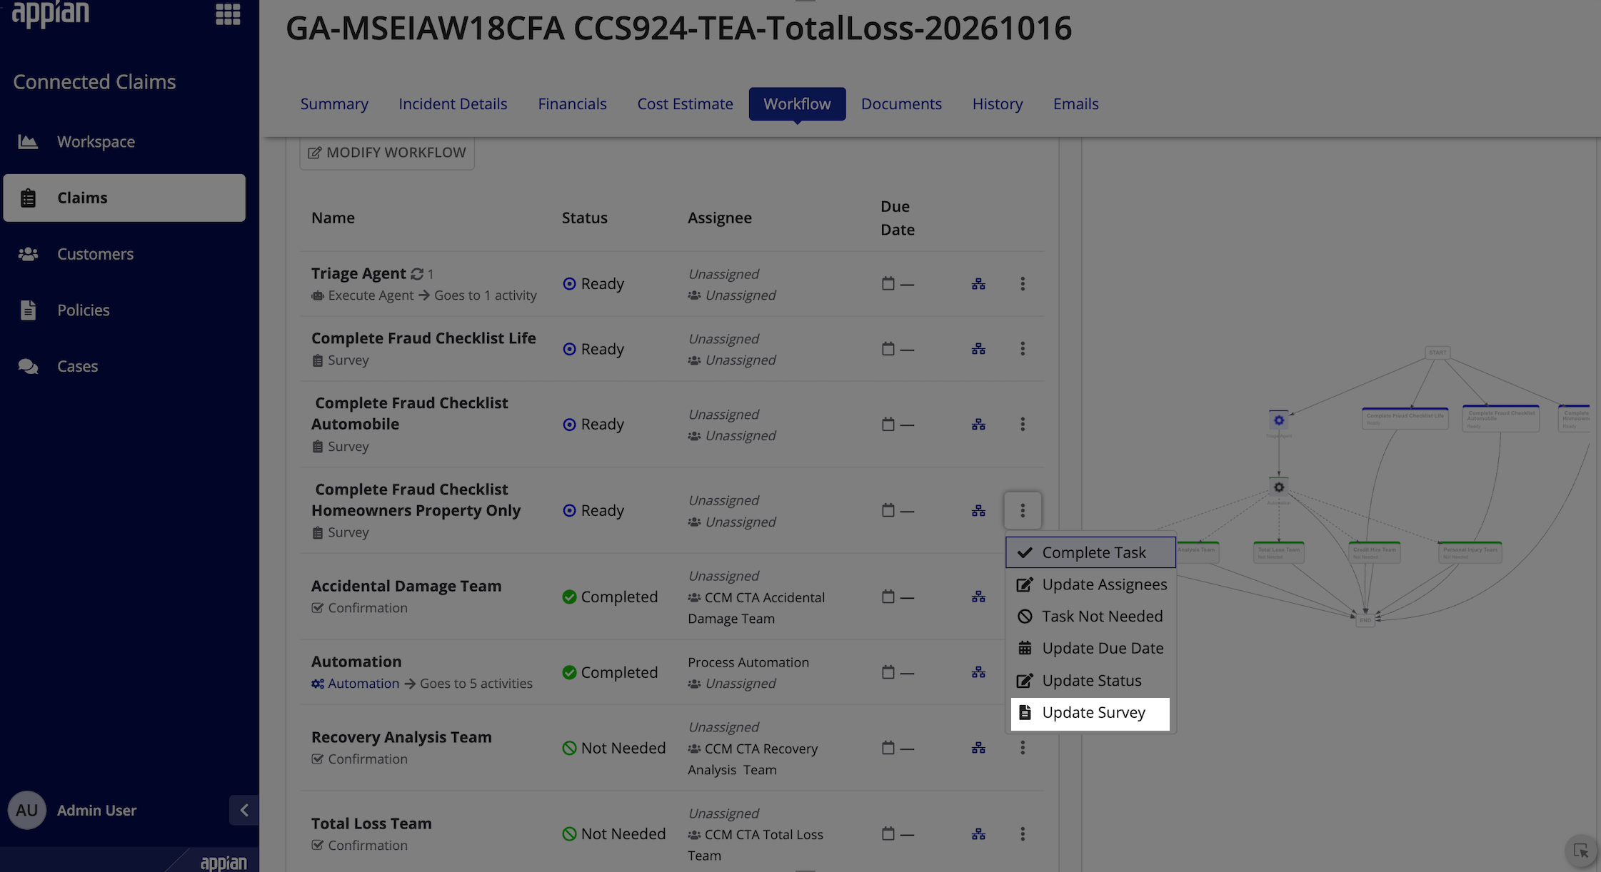
Task: Show Fraud Checklist Life in diagram
Action: coord(978,349)
